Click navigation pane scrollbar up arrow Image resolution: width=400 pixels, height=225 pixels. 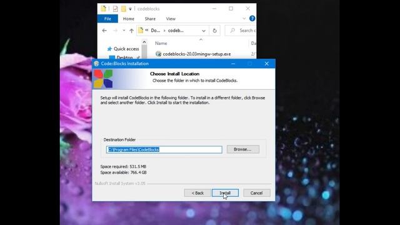[144, 42]
